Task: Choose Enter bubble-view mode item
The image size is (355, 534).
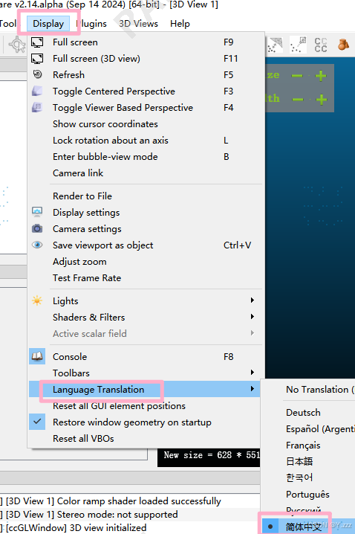Action: [x=146, y=157]
